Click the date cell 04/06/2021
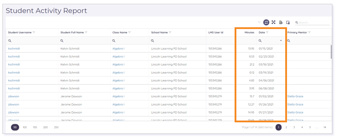This screenshot has width=338, height=137. tap(266, 80)
